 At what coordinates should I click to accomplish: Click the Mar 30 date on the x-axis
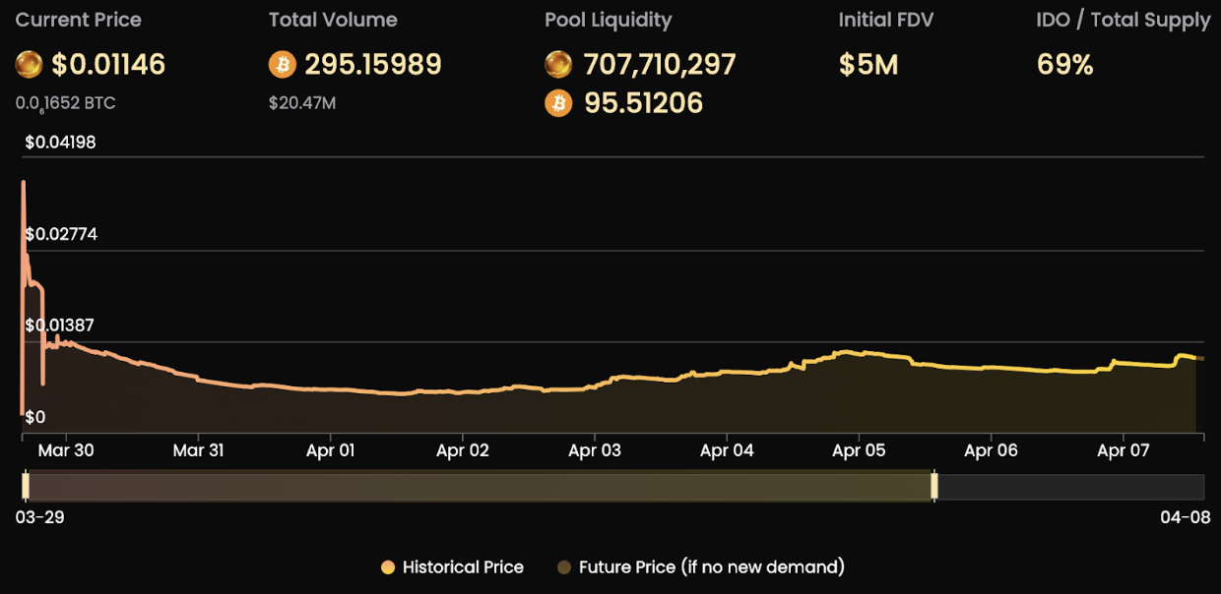click(66, 450)
